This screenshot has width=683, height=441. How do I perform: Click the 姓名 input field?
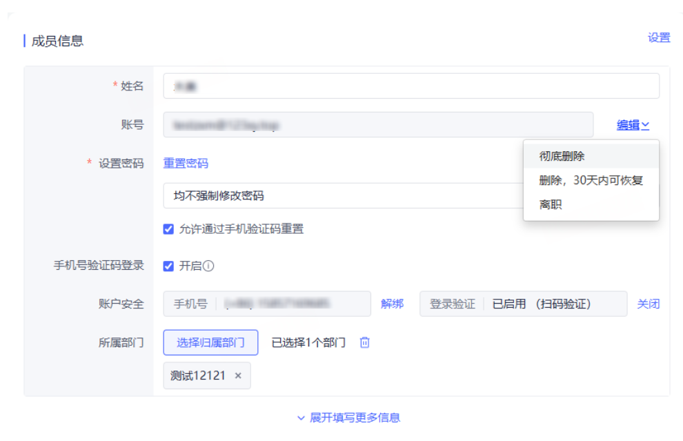click(411, 86)
